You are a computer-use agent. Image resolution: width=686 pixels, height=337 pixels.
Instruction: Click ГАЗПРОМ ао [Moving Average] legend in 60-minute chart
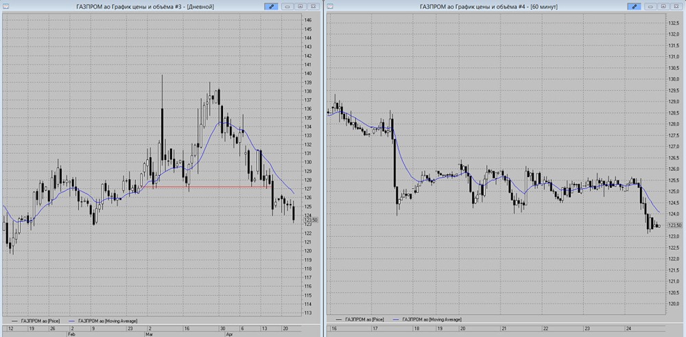coord(427,320)
